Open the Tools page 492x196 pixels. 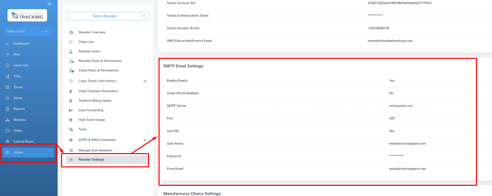tap(83, 129)
